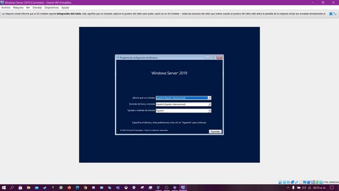Viewport: 339px width, 191px height.
Task: Show hidden system tray icons
Action: coord(288,188)
